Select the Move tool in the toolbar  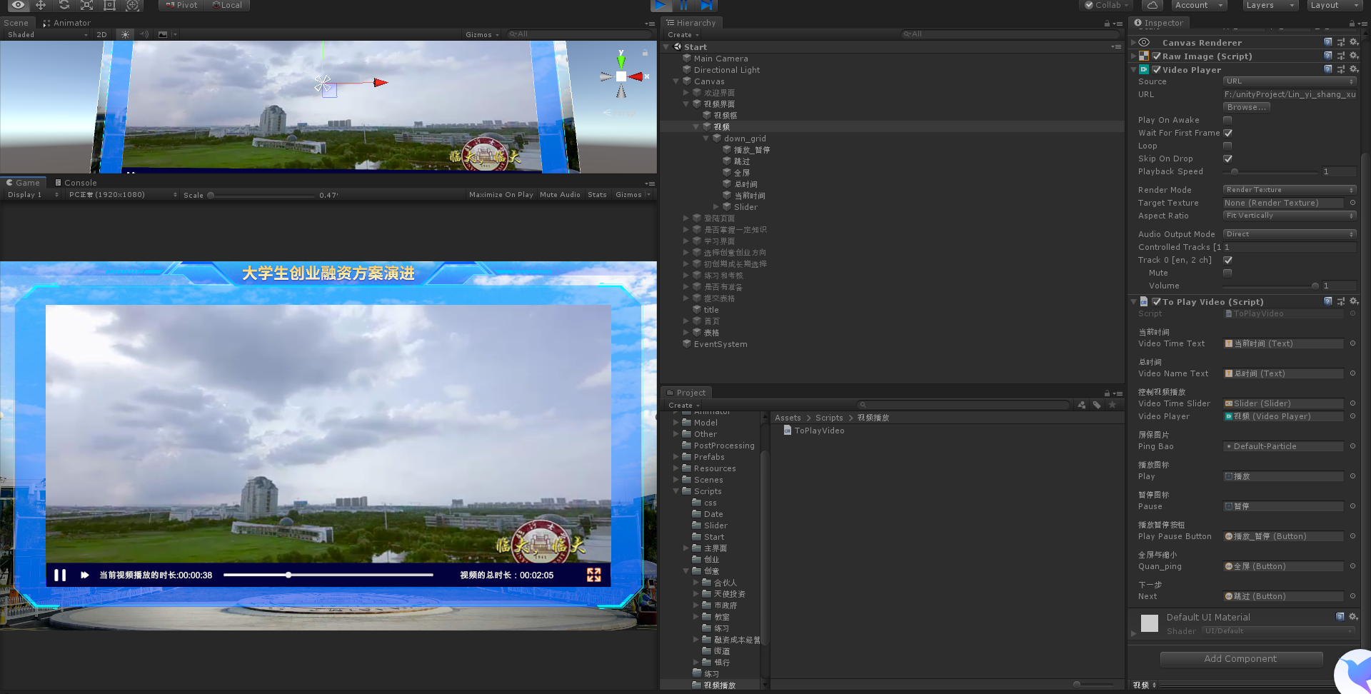point(41,6)
